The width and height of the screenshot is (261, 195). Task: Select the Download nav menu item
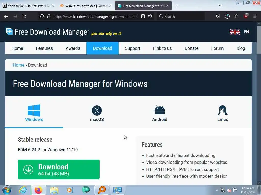(x=102, y=48)
